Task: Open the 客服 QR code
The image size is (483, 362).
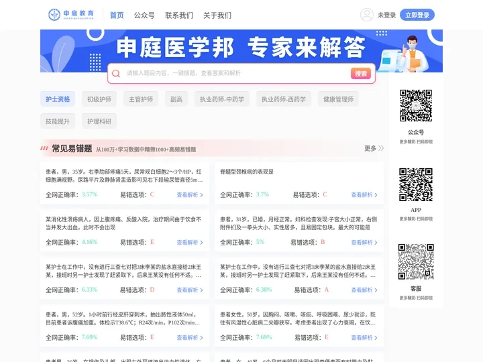Action: [416, 262]
